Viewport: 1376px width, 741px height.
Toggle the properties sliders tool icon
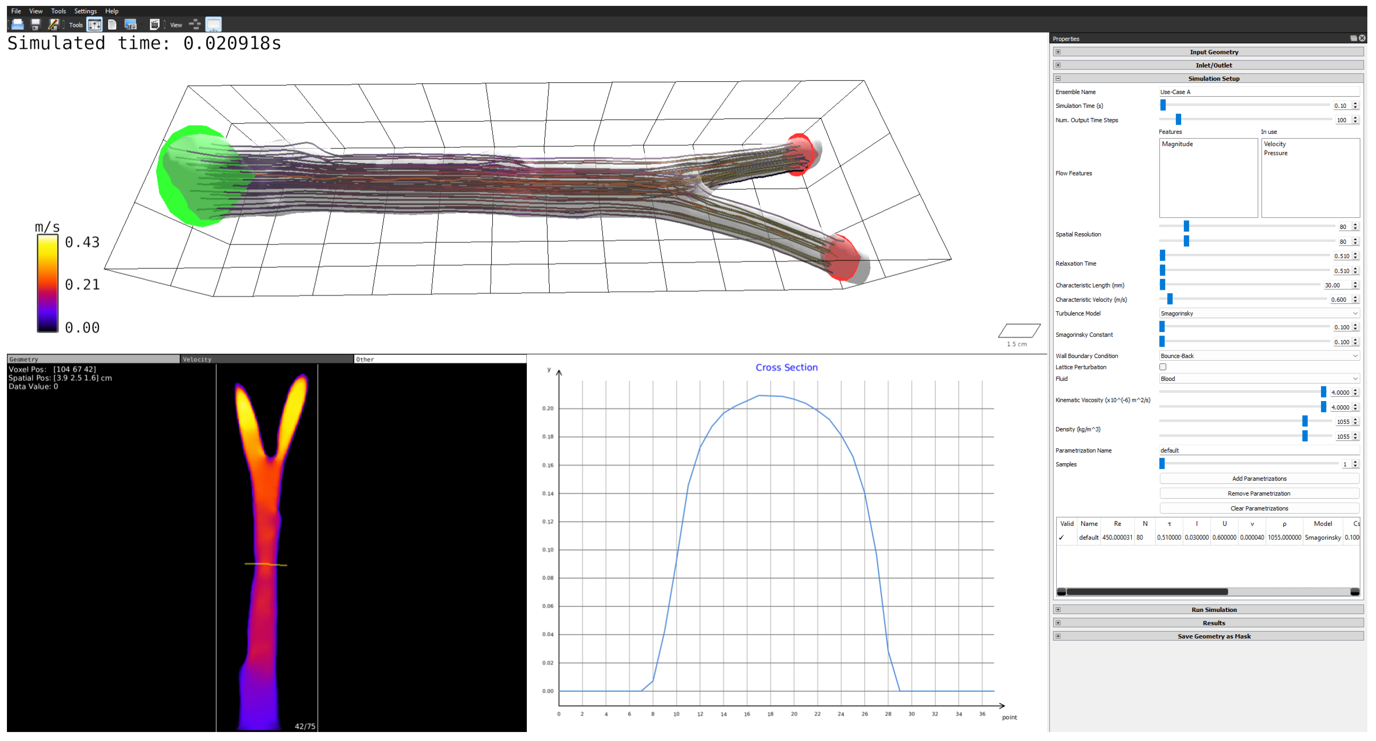point(95,25)
